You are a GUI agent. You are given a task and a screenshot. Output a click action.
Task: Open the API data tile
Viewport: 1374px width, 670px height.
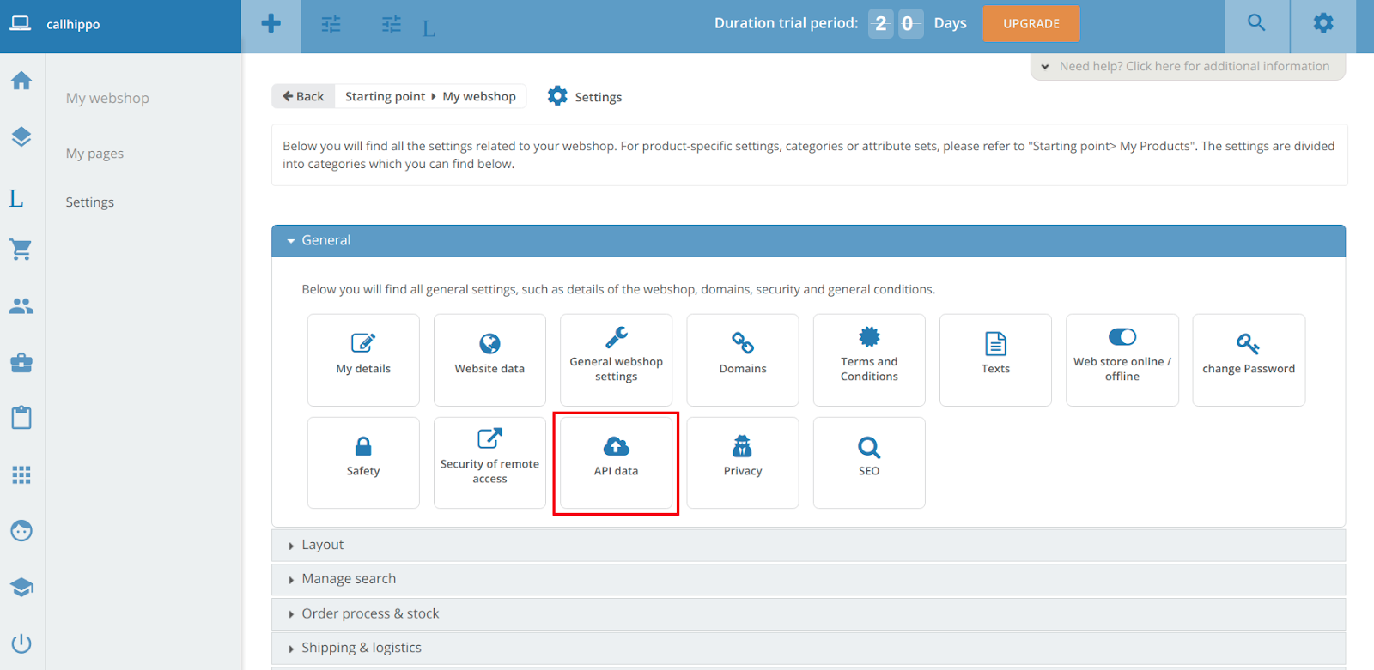(x=617, y=463)
